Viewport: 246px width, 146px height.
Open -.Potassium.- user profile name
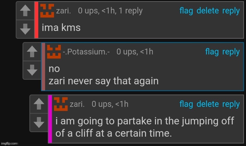pos(86,52)
